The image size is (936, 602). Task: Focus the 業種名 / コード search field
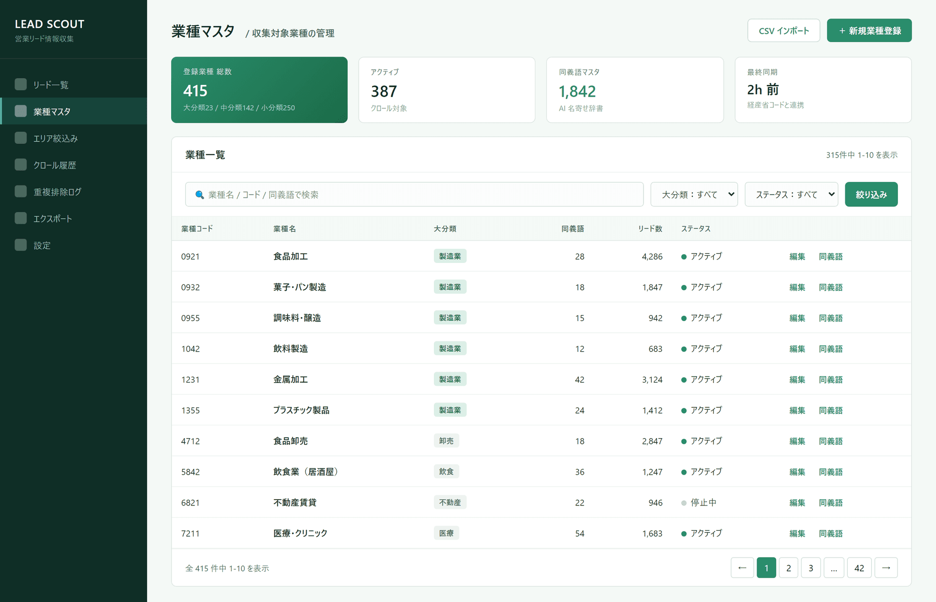(414, 194)
